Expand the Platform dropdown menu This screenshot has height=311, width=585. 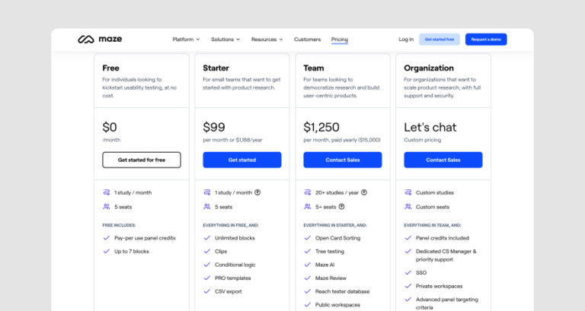186,40
